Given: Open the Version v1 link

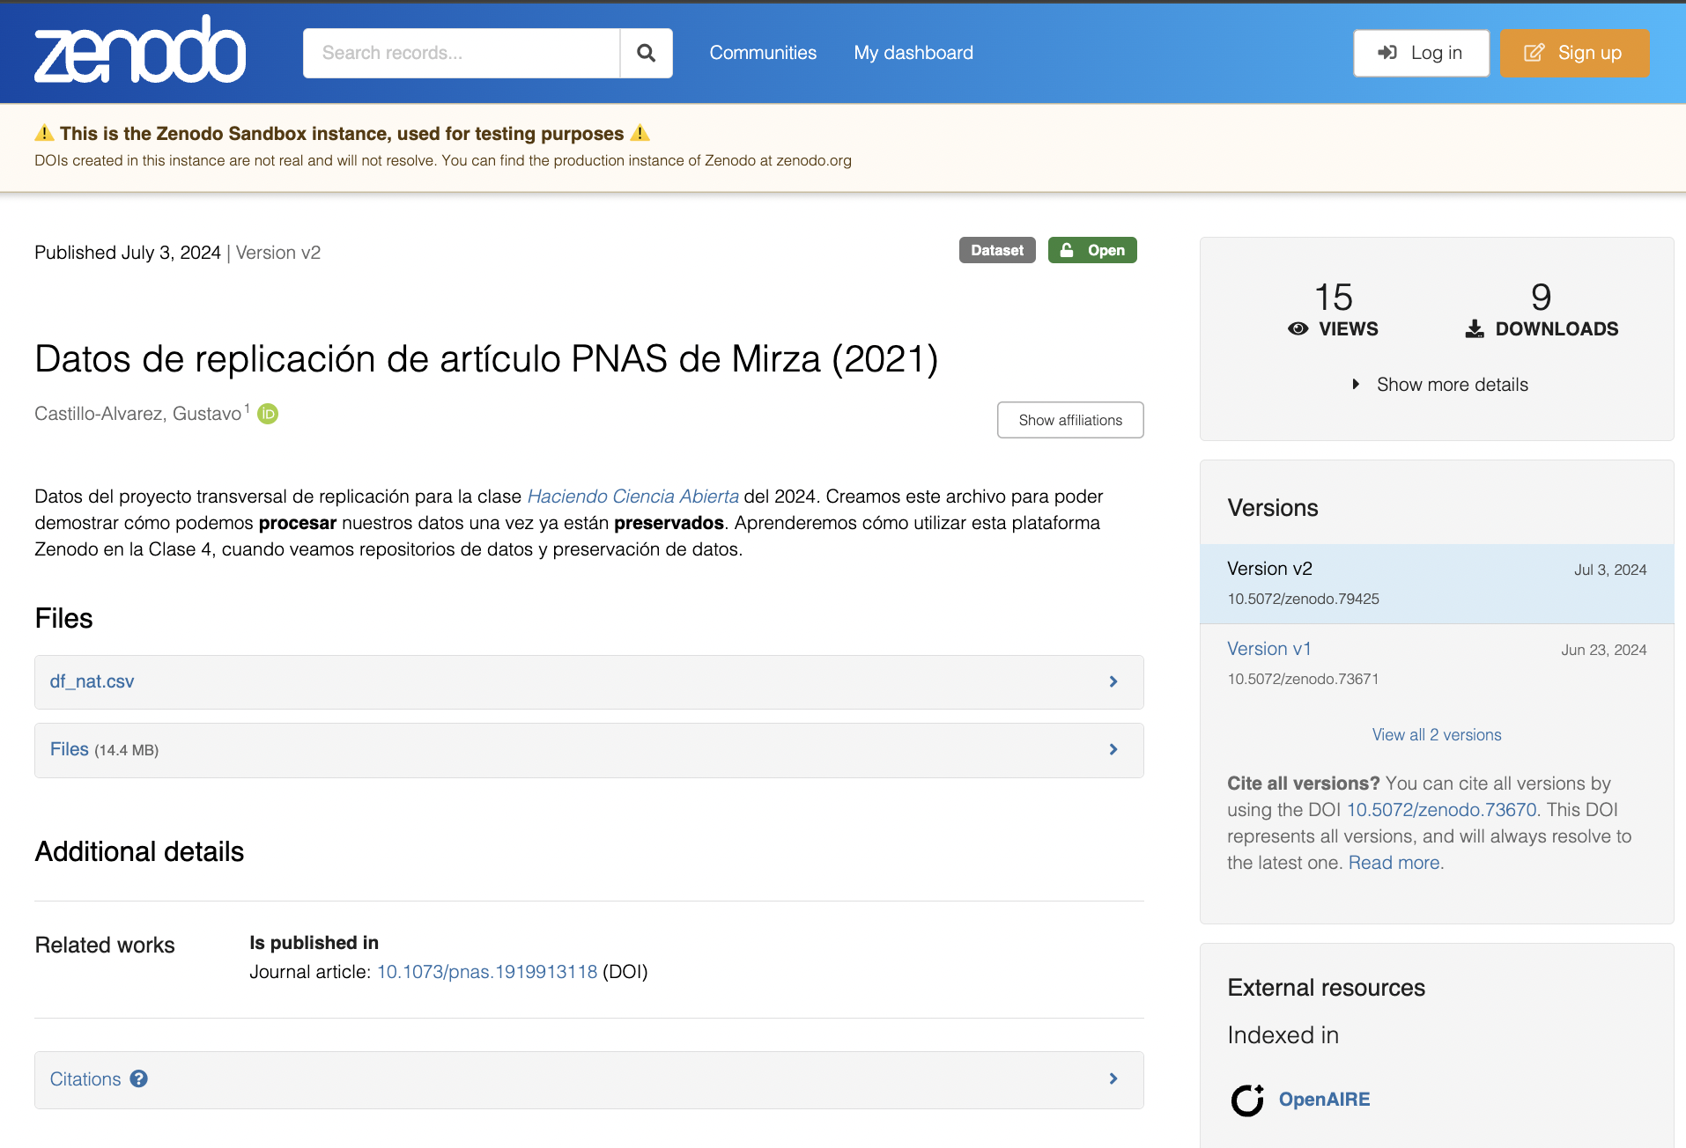Looking at the screenshot, I should (1268, 649).
